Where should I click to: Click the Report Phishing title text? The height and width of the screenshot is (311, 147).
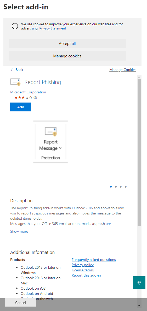pyautogui.click(x=43, y=82)
